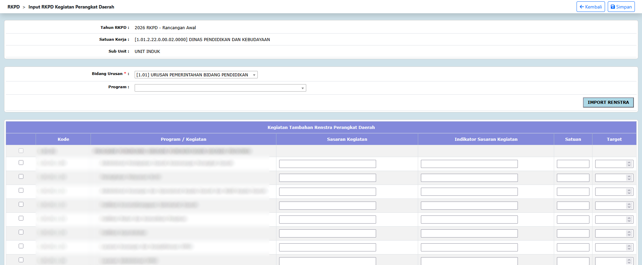Tick the checkbox of the fourth kegiatan row

(21, 204)
